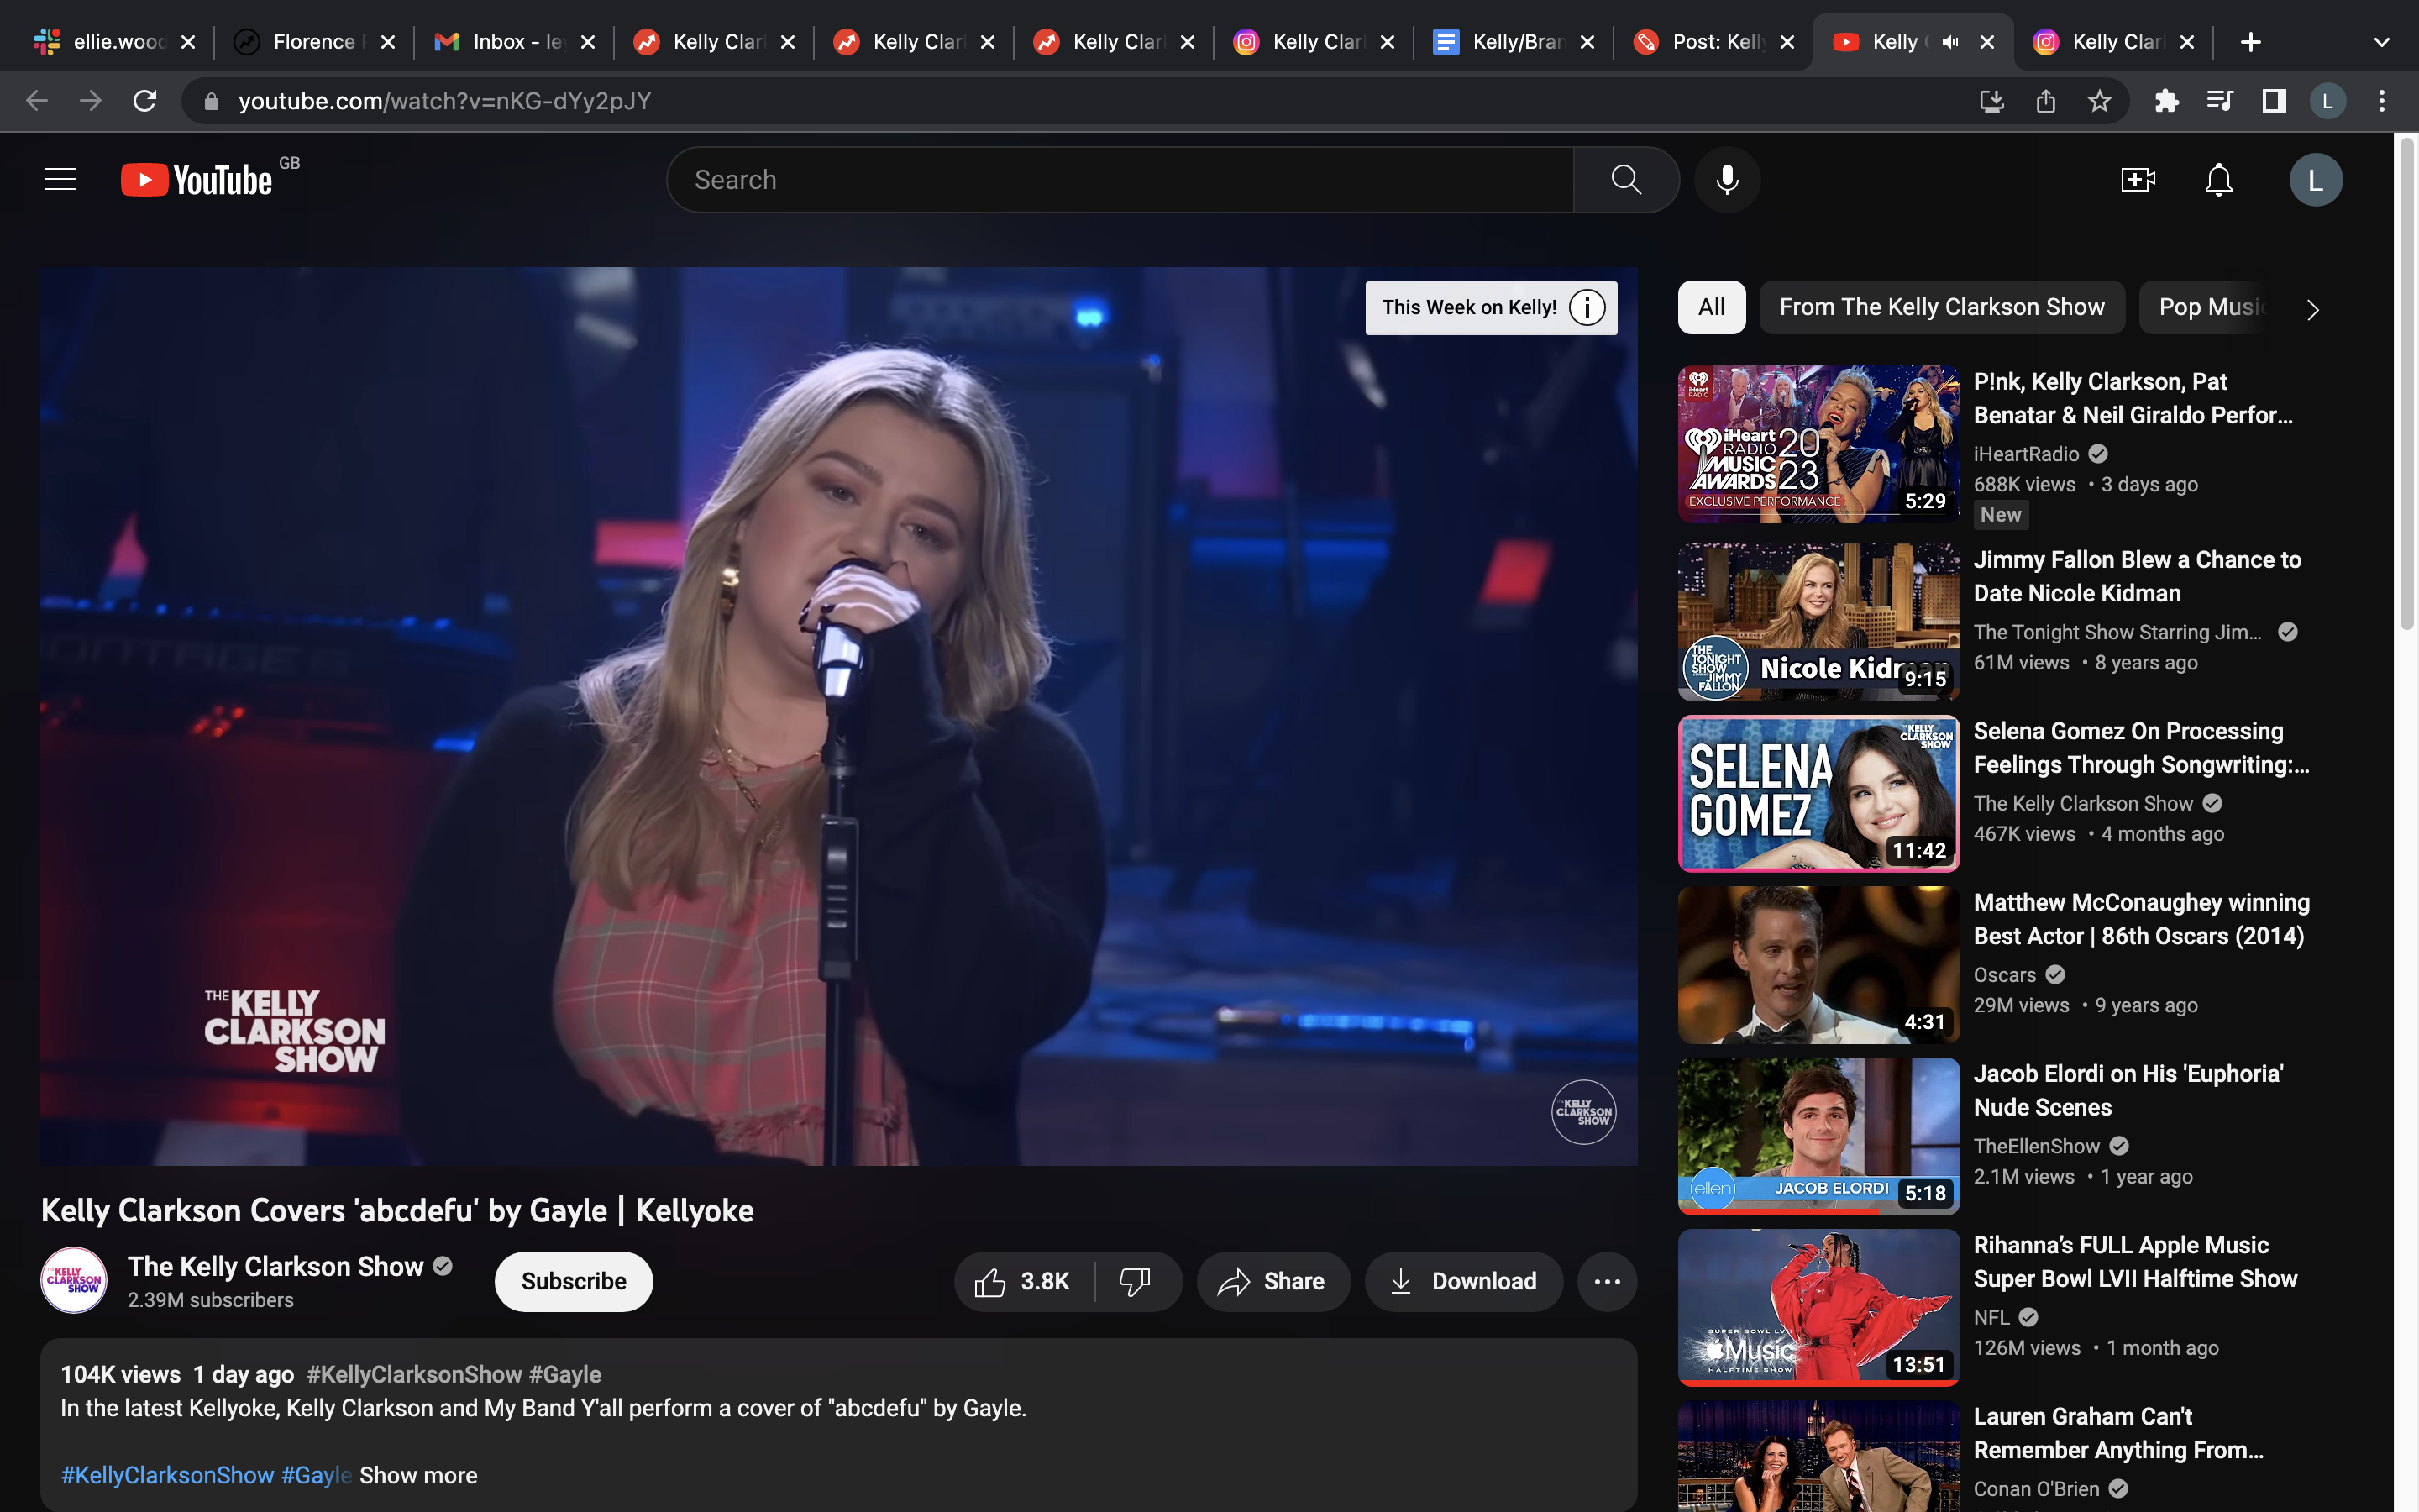Open the YouTube hamburger guide menu

click(x=60, y=180)
